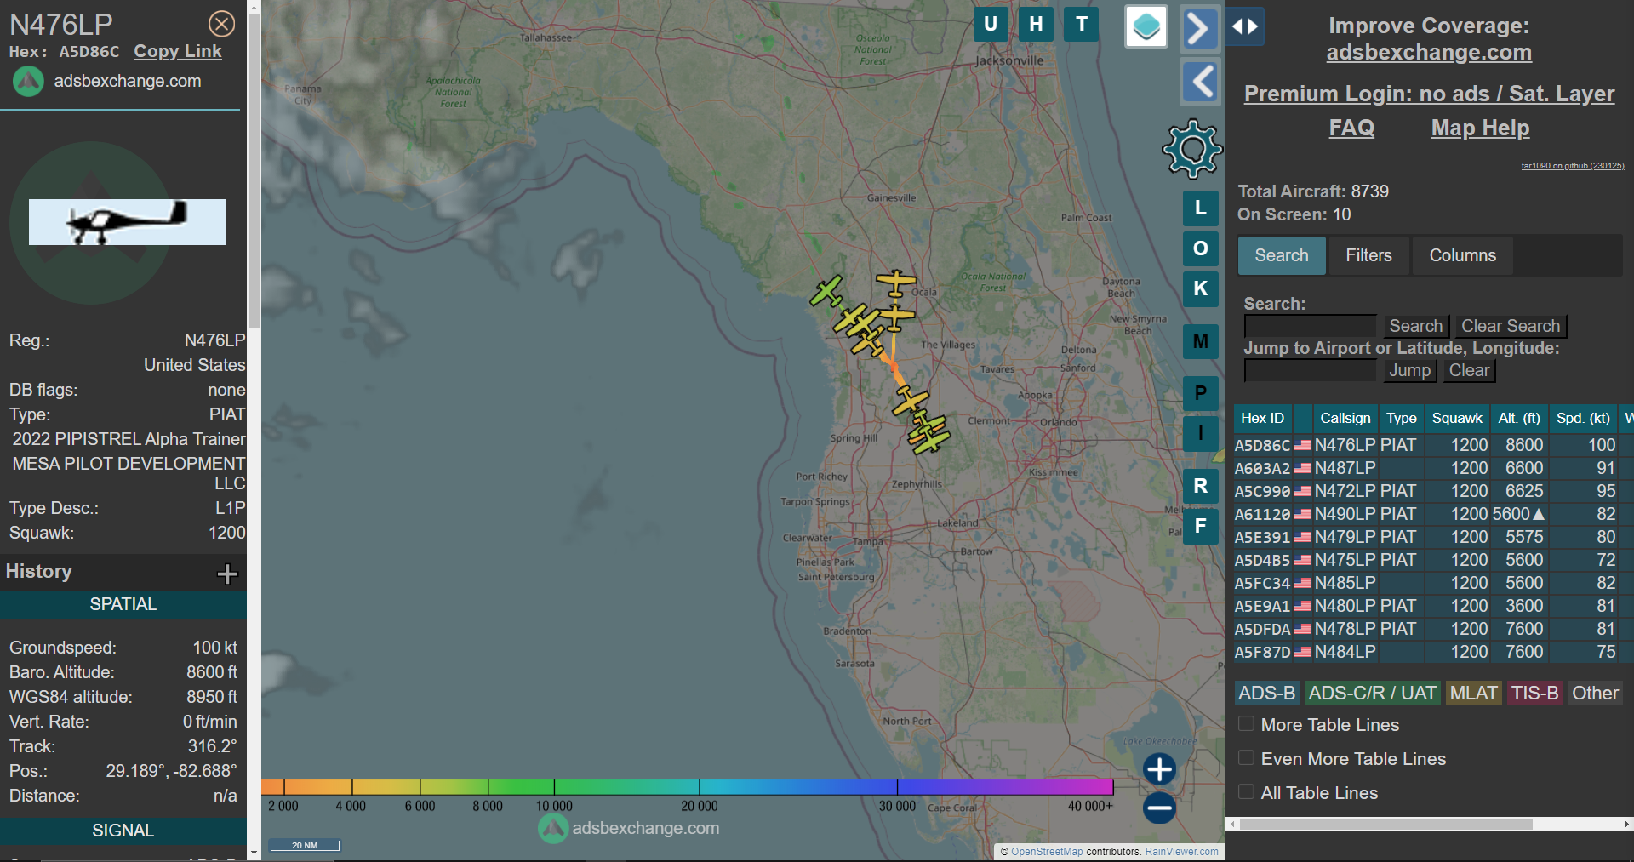Switch to the Columns tab
This screenshot has height=862, width=1634.
(1462, 255)
